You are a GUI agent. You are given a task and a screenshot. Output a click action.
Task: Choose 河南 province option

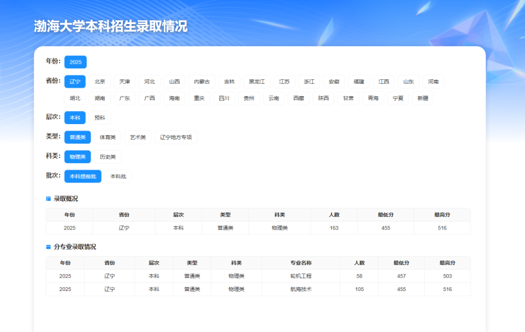click(433, 82)
